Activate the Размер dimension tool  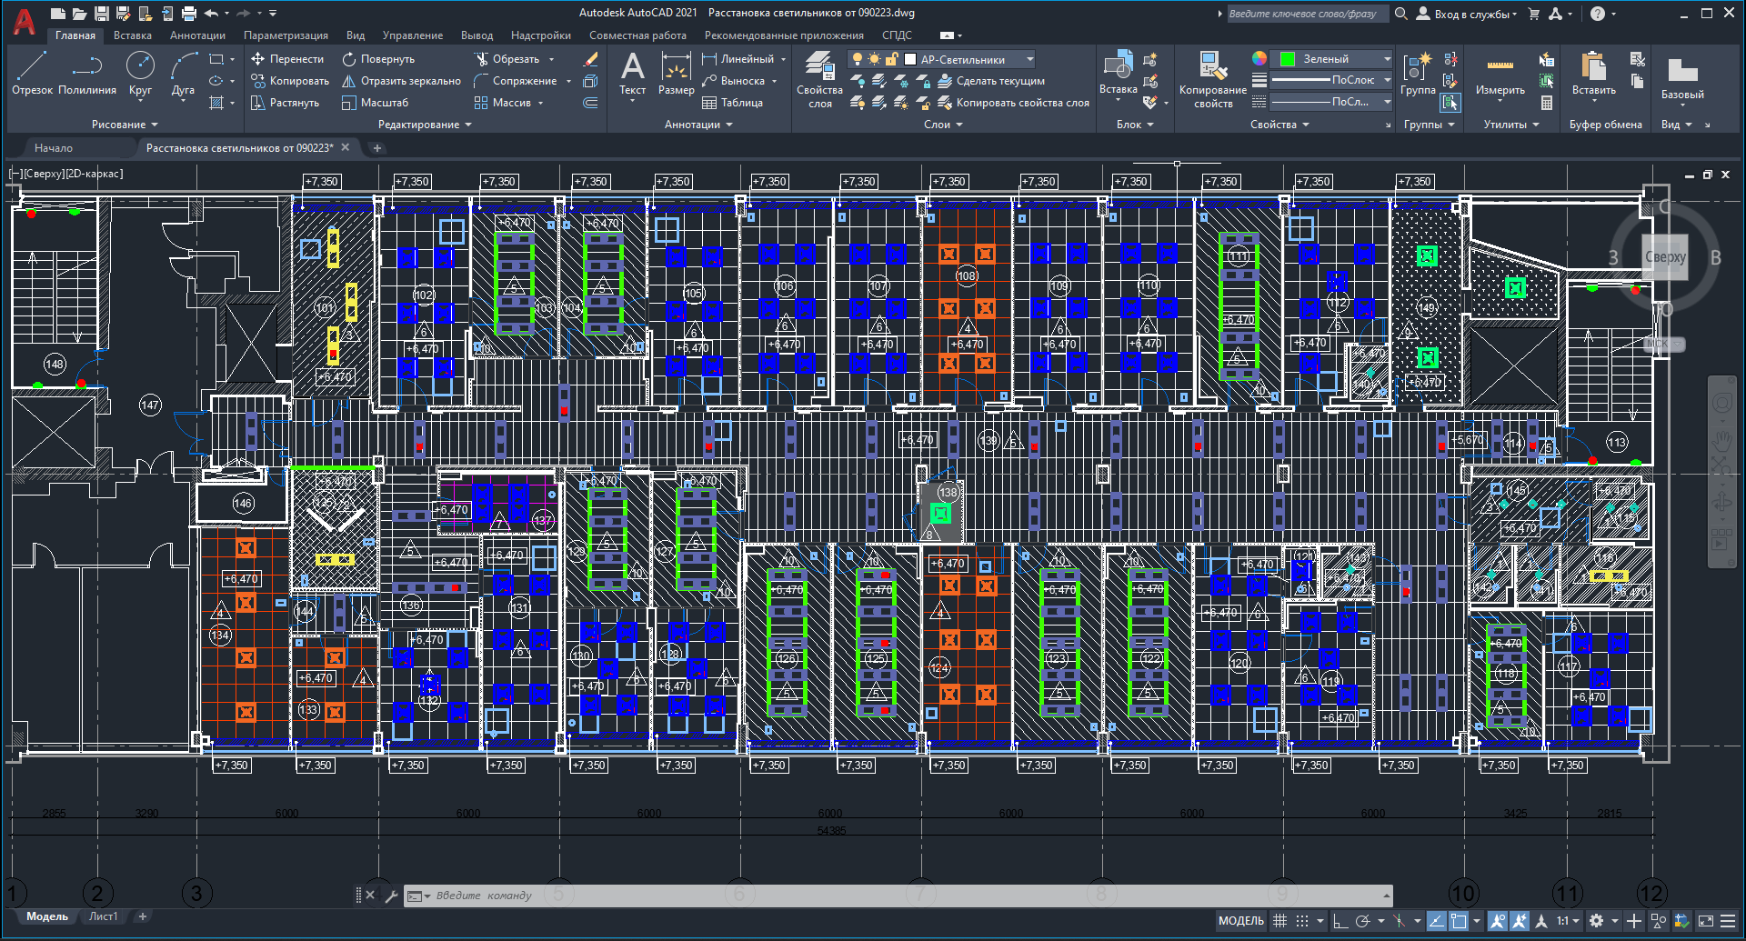coord(676,73)
